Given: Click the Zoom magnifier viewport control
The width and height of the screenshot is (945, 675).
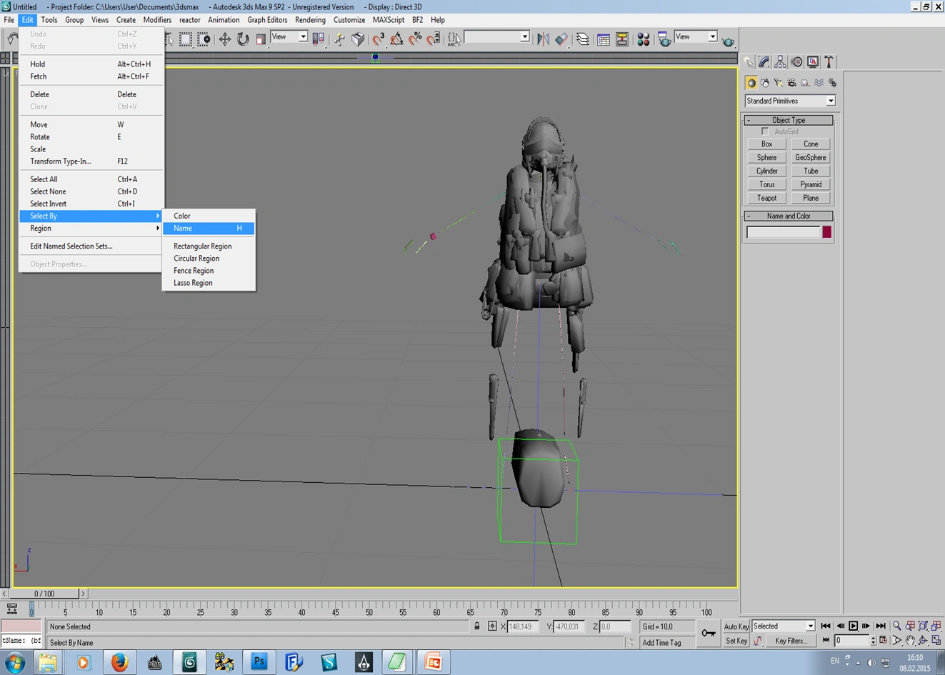Looking at the screenshot, I should coord(897,626).
